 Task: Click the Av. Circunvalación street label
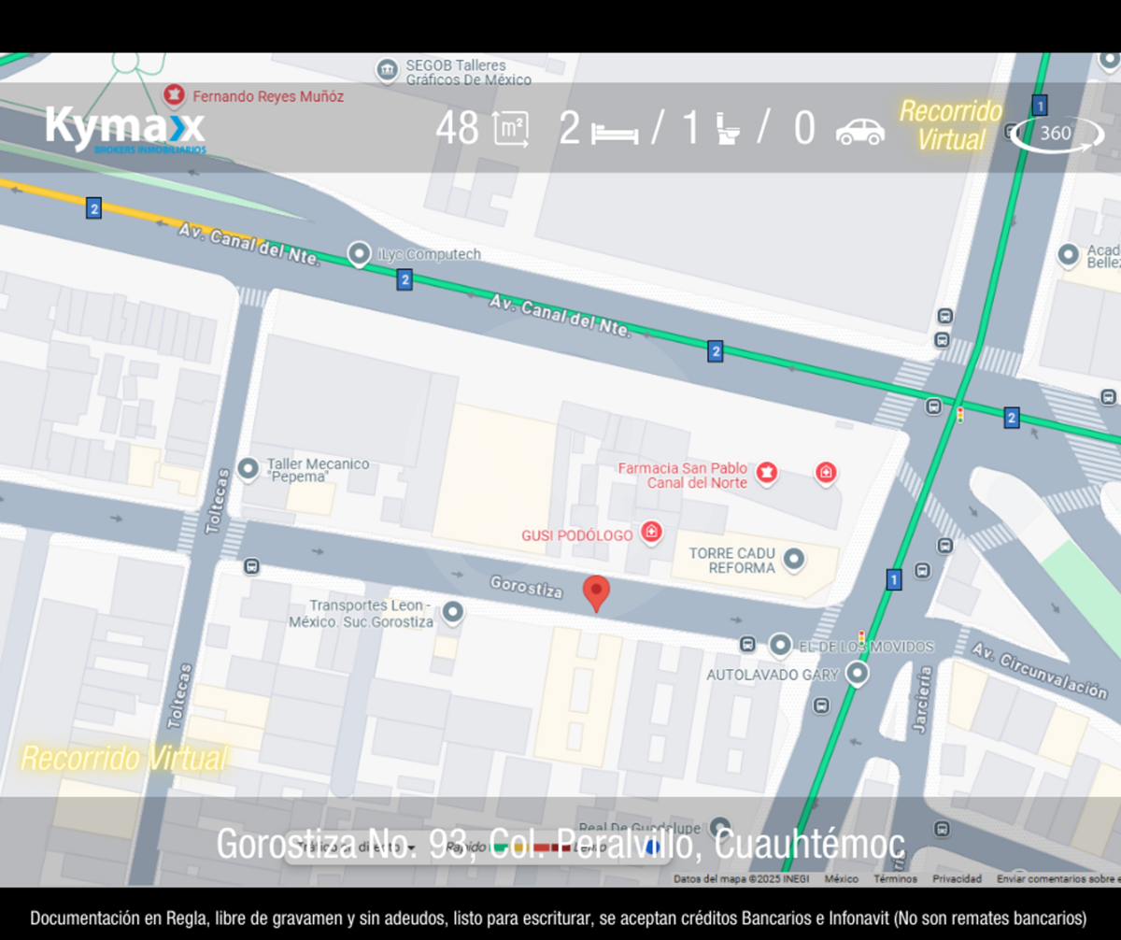pos(1038,670)
